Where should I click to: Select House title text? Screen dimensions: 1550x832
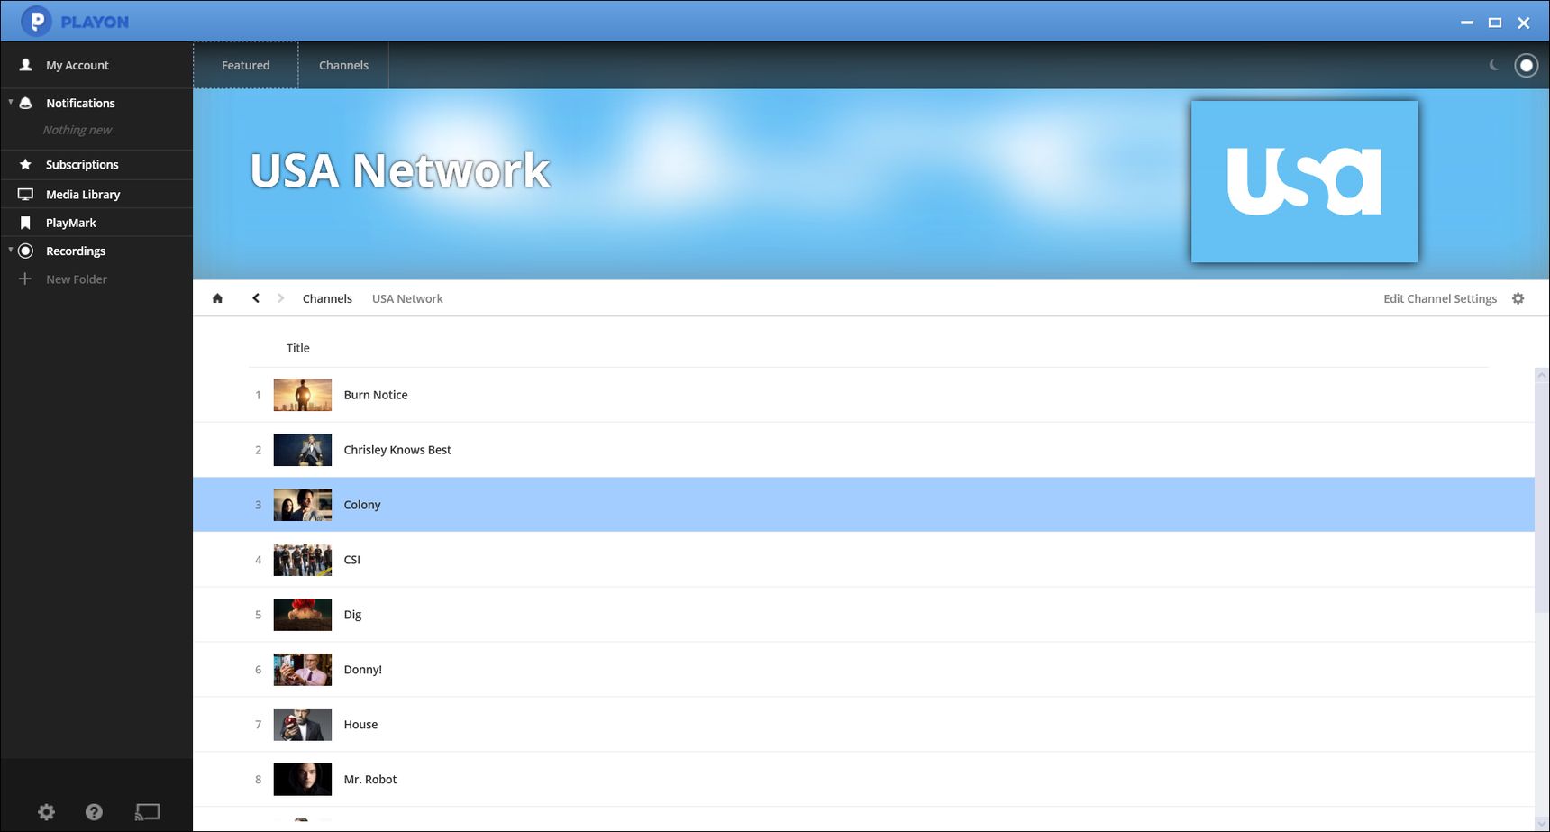360,725
